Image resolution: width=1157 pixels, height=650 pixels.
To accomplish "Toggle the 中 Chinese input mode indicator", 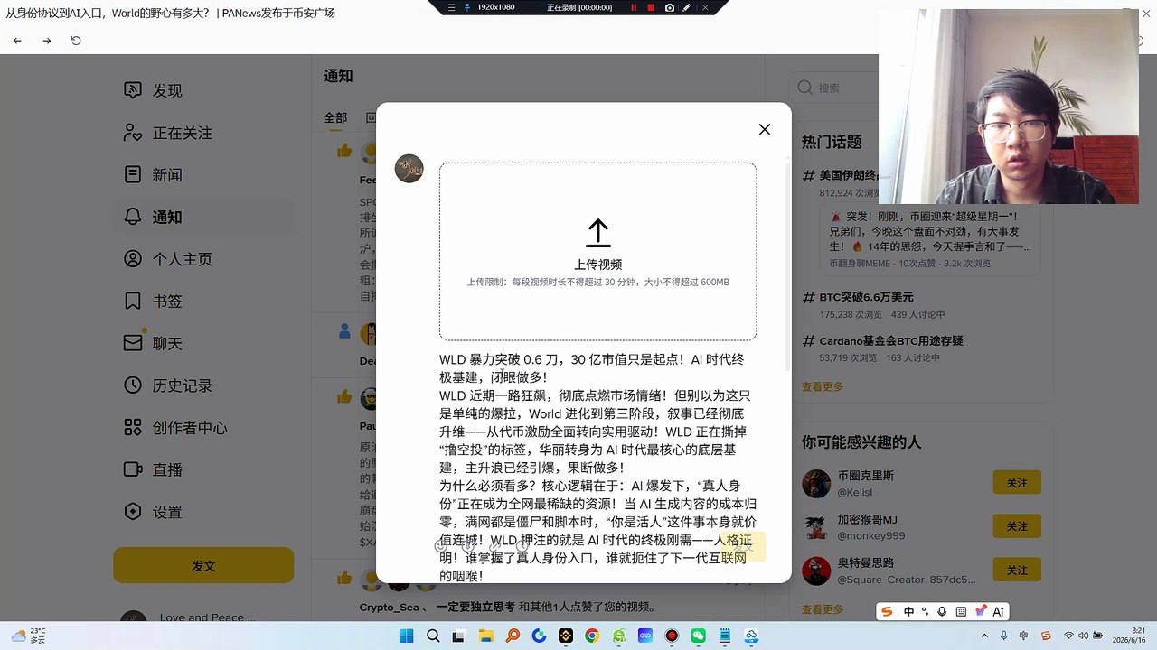I will (x=908, y=611).
